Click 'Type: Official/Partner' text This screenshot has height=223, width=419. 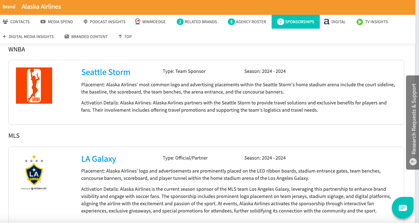(x=185, y=158)
